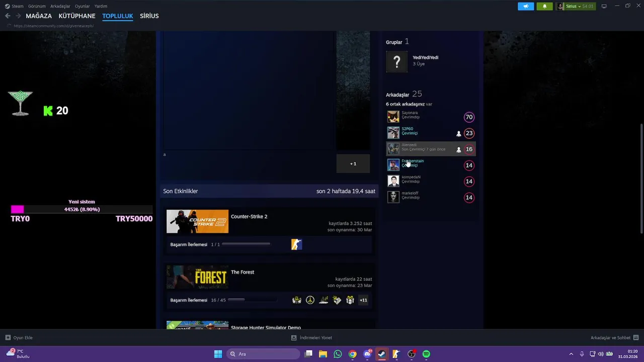
Task: Click the Yeni sistem pink progress bar
Action: click(82, 209)
